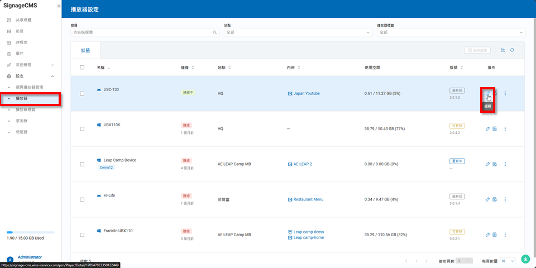Screen dimensions: 536x268
Task: Click the player name search field
Action: (142, 32)
